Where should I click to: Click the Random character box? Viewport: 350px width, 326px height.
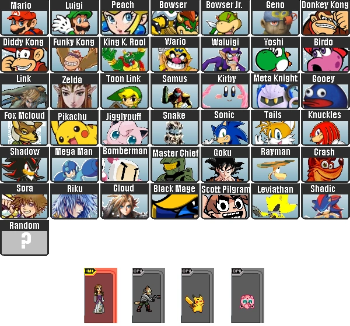pyautogui.click(x=24, y=238)
